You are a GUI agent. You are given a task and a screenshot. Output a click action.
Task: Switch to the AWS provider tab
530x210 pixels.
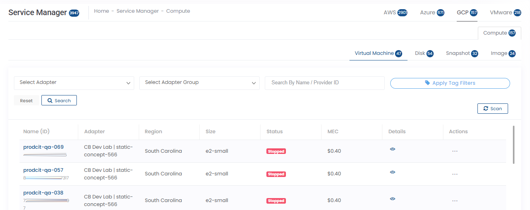[x=395, y=12]
